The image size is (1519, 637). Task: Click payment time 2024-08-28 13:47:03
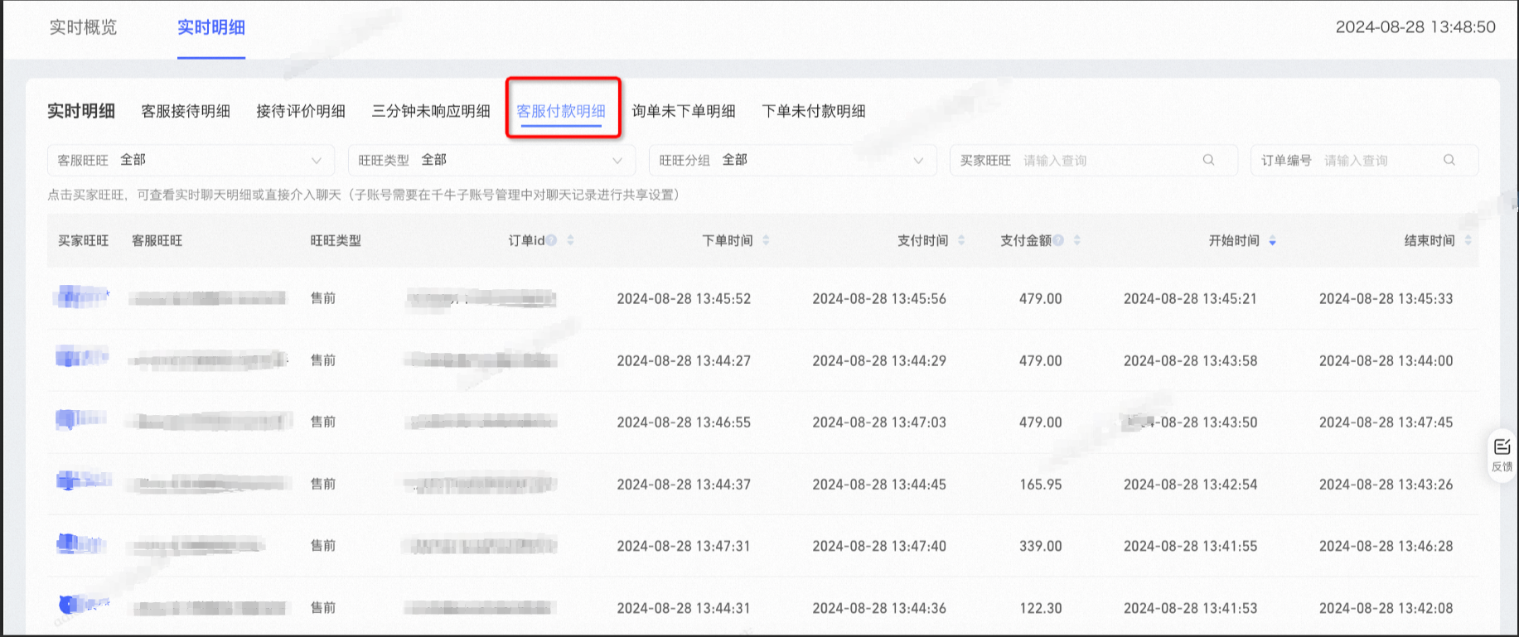879,422
